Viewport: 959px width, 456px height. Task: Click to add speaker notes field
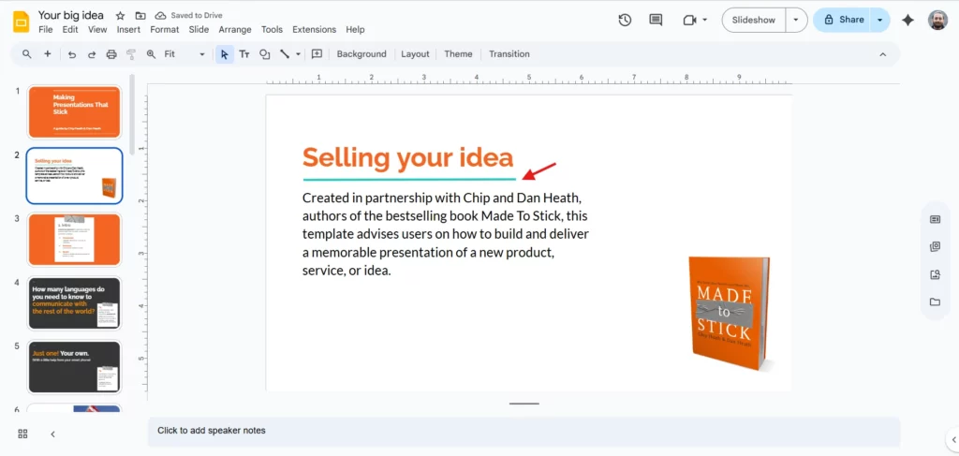(x=524, y=431)
